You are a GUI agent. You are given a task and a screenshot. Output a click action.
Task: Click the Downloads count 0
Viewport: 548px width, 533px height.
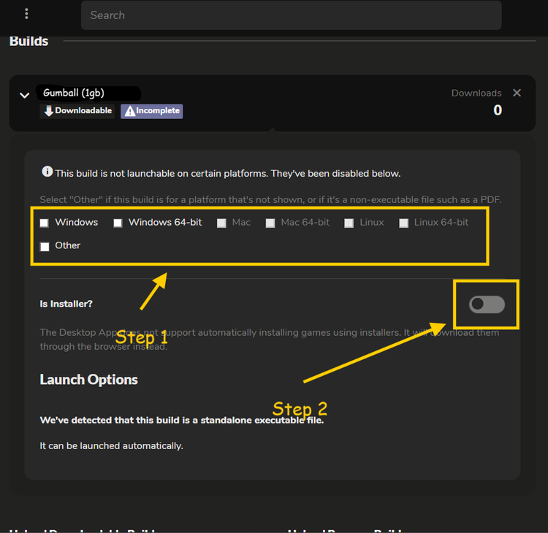point(498,110)
